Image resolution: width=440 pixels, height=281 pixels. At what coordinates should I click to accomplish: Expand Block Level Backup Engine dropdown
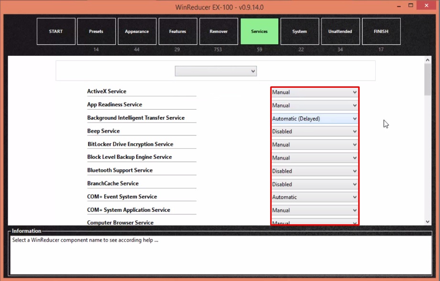[315, 158]
